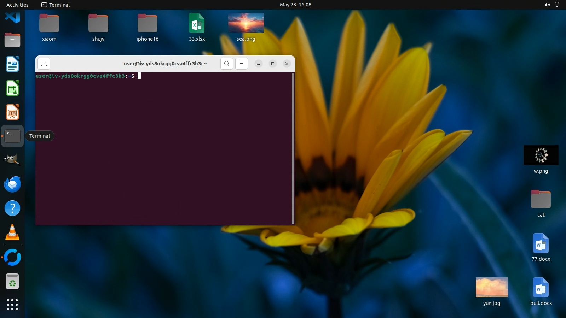
Task: Open the Trash from dock
Action: click(x=12, y=282)
